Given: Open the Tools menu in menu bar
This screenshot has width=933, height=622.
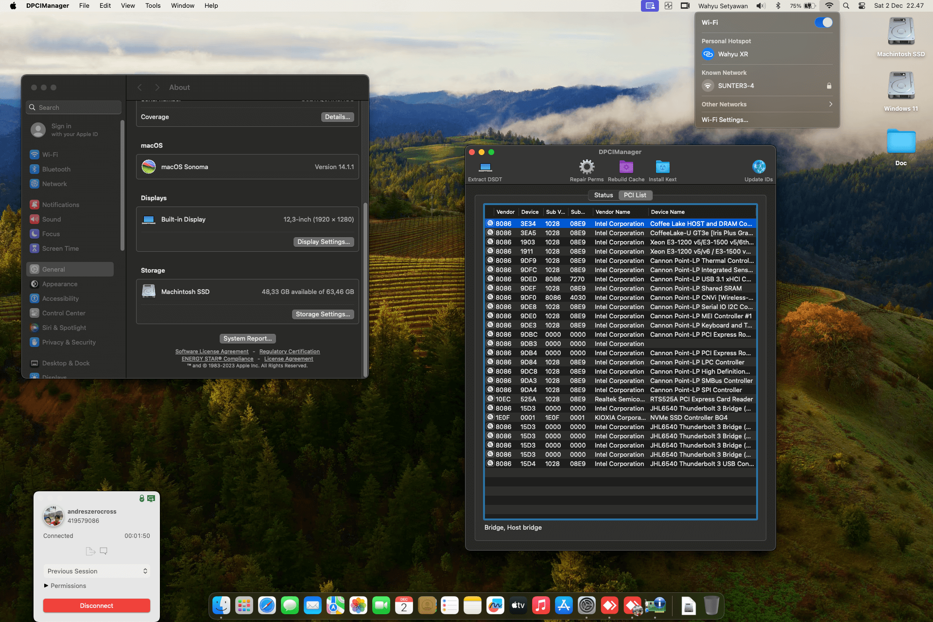Looking at the screenshot, I should [x=153, y=6].
